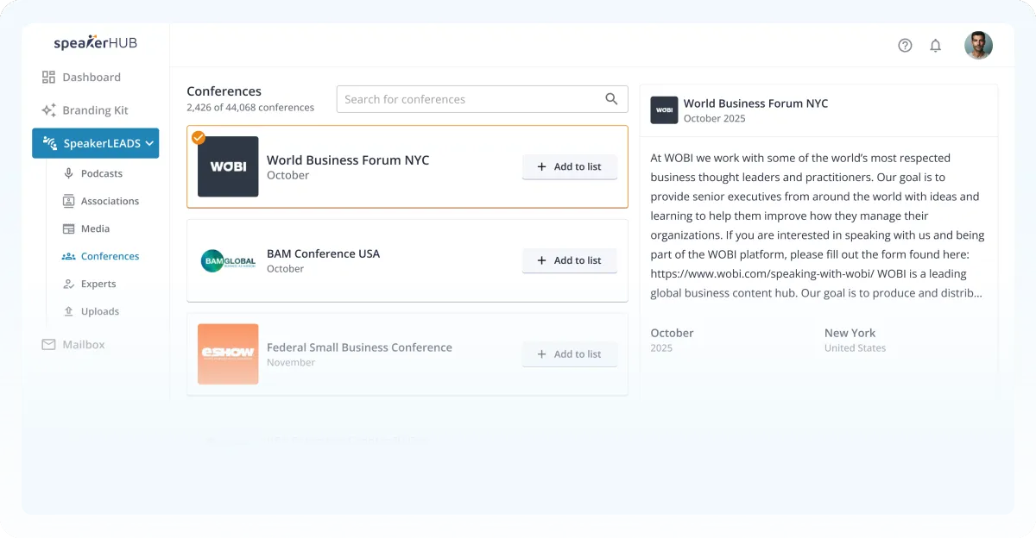Viewport: 1036px width, 538px height.
Task: Select the World Business Forum NYC card title
Action: click(x=348, y=160)
